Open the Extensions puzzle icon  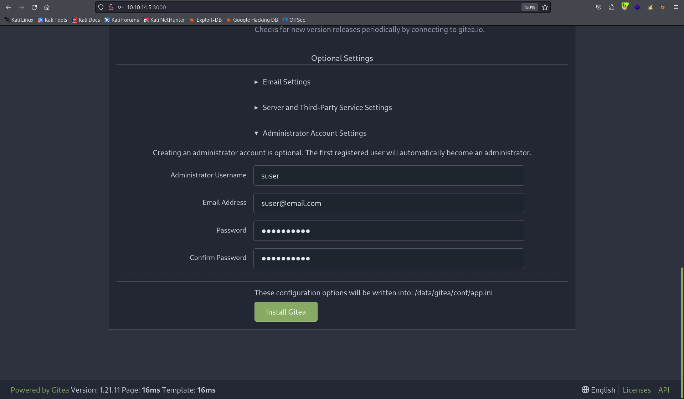pos(612,7)
